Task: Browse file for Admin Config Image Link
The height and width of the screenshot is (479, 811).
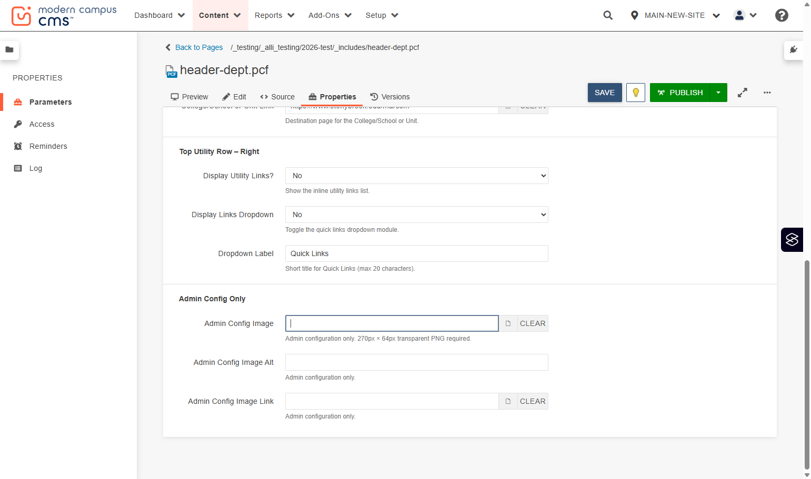Action: pos(508,401)
